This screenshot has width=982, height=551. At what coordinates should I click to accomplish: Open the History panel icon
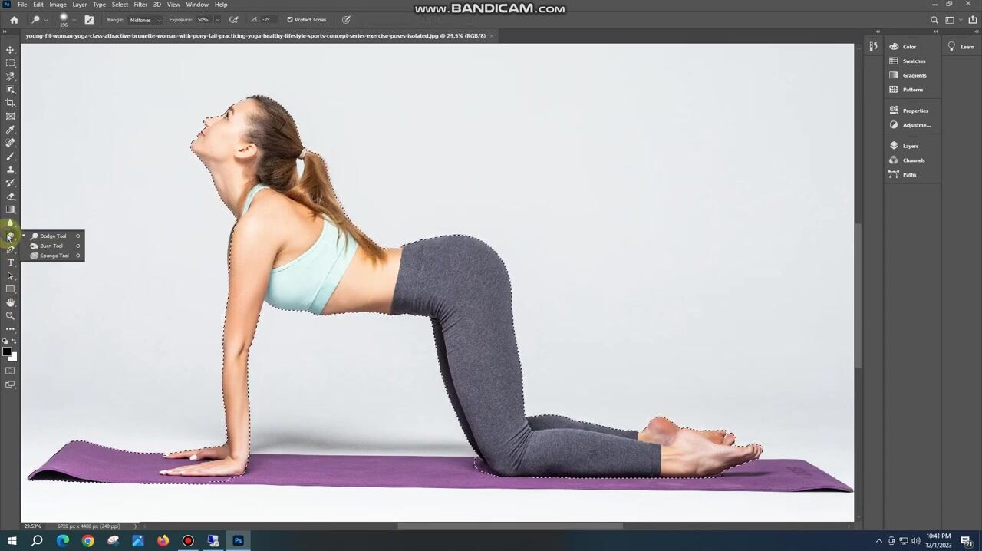[873, 47]
